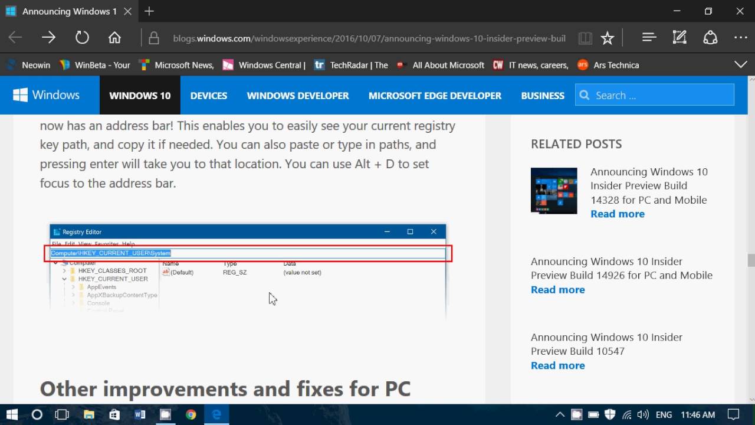Click Read more under Build 10547

(x=558, y=365)
